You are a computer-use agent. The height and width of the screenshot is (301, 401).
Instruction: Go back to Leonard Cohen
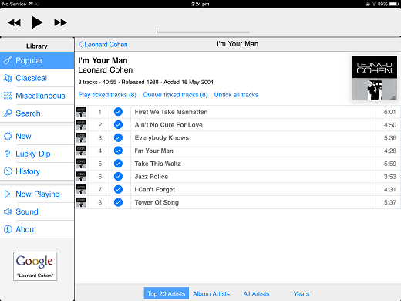coord(103,45)
